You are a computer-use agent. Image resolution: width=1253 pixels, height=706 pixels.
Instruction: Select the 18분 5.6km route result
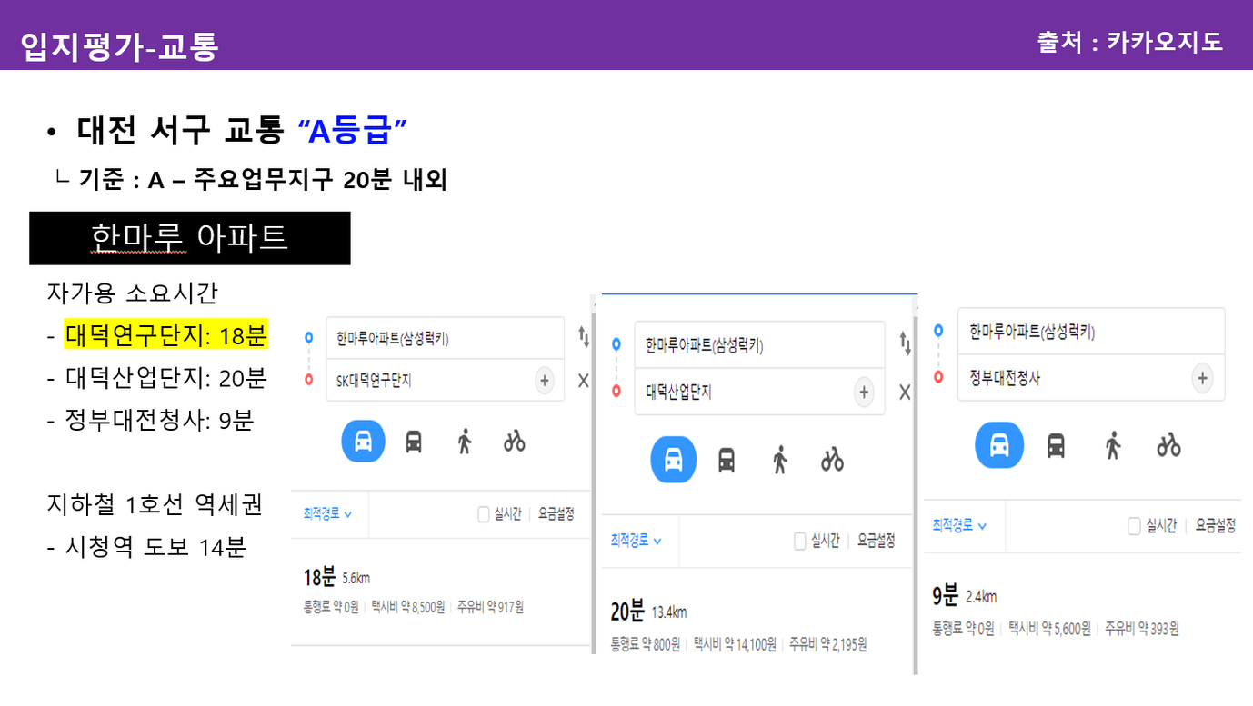[441, 592]
